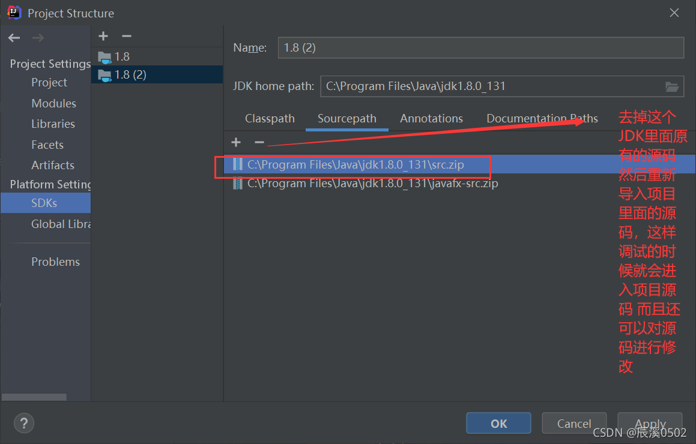Click the back navigation arrow

tap(14, 38)
